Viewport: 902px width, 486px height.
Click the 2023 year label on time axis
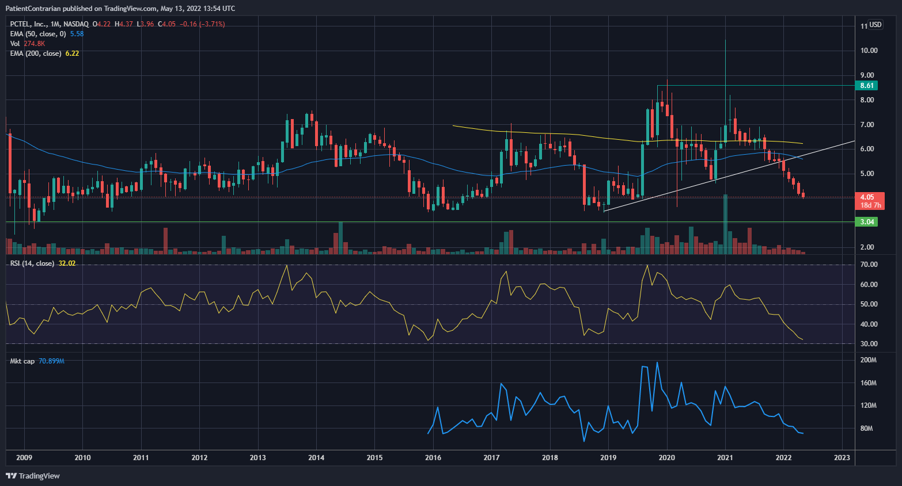pyautogui.click(x=842, y=458)
